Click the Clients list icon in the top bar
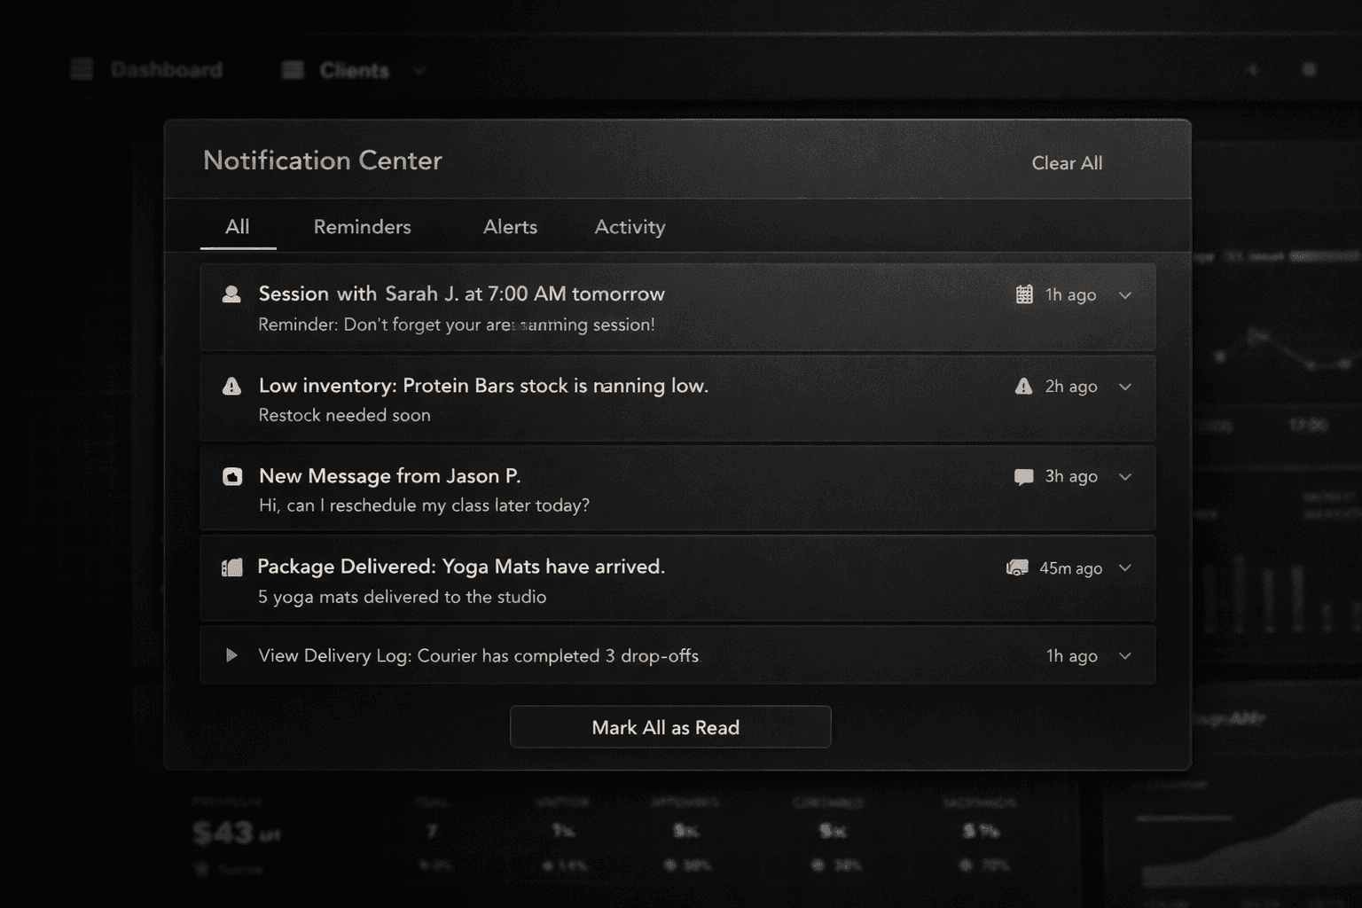 292,69
